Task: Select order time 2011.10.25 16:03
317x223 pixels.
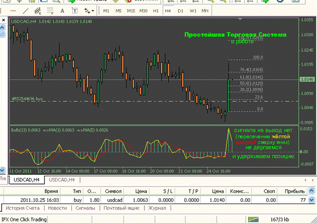Action: [x=39, y=200]
